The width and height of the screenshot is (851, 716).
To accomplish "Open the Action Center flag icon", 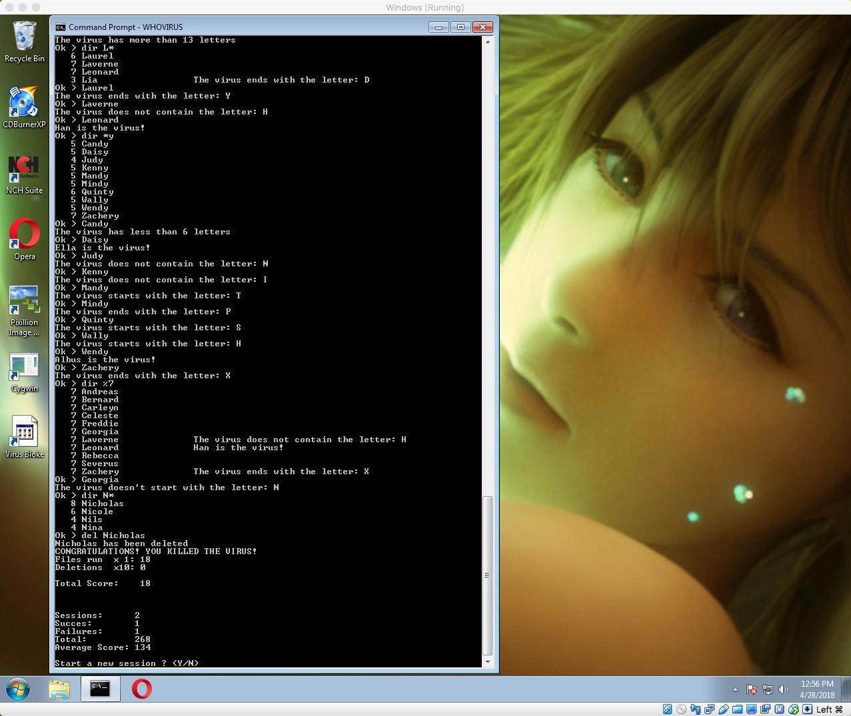I will point(751,689).
